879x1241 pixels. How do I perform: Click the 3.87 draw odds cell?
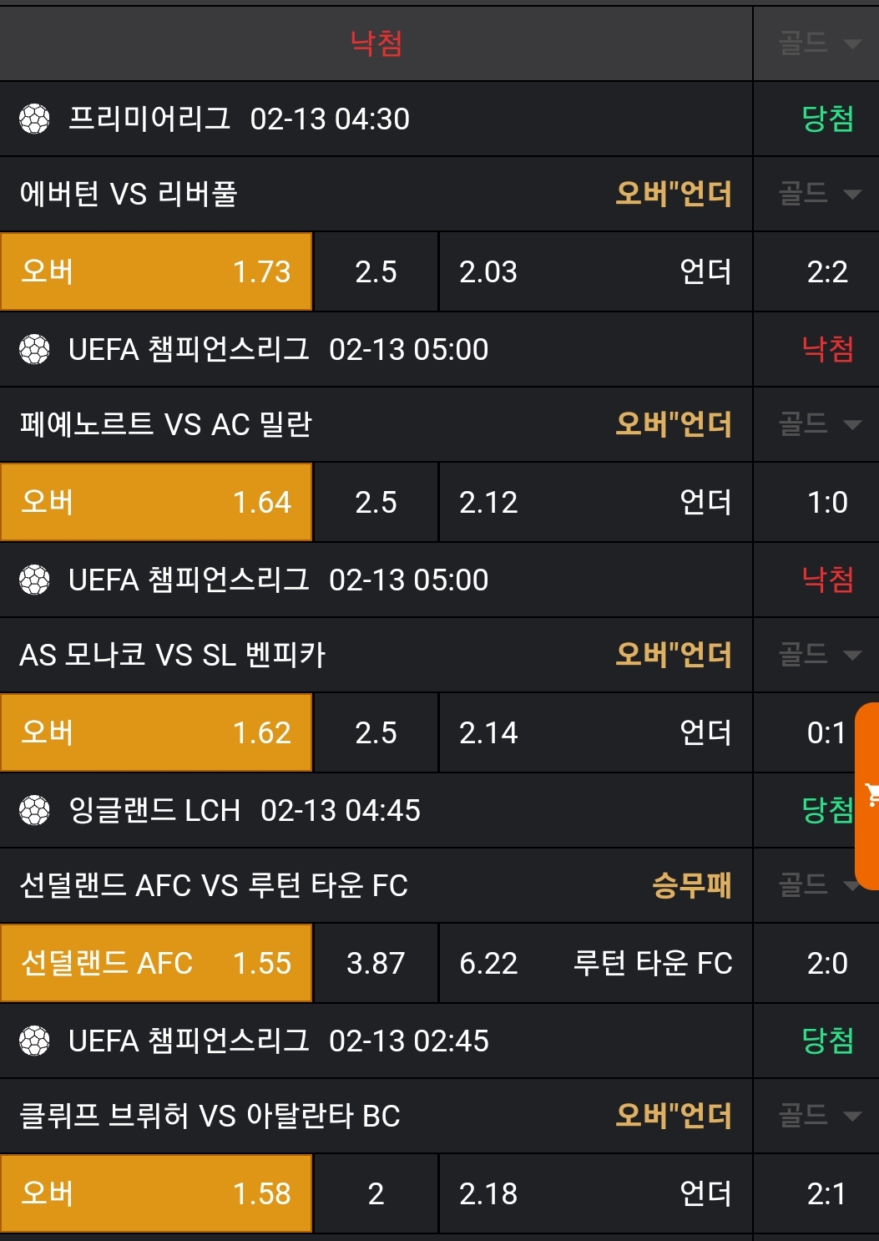(376, 964)
